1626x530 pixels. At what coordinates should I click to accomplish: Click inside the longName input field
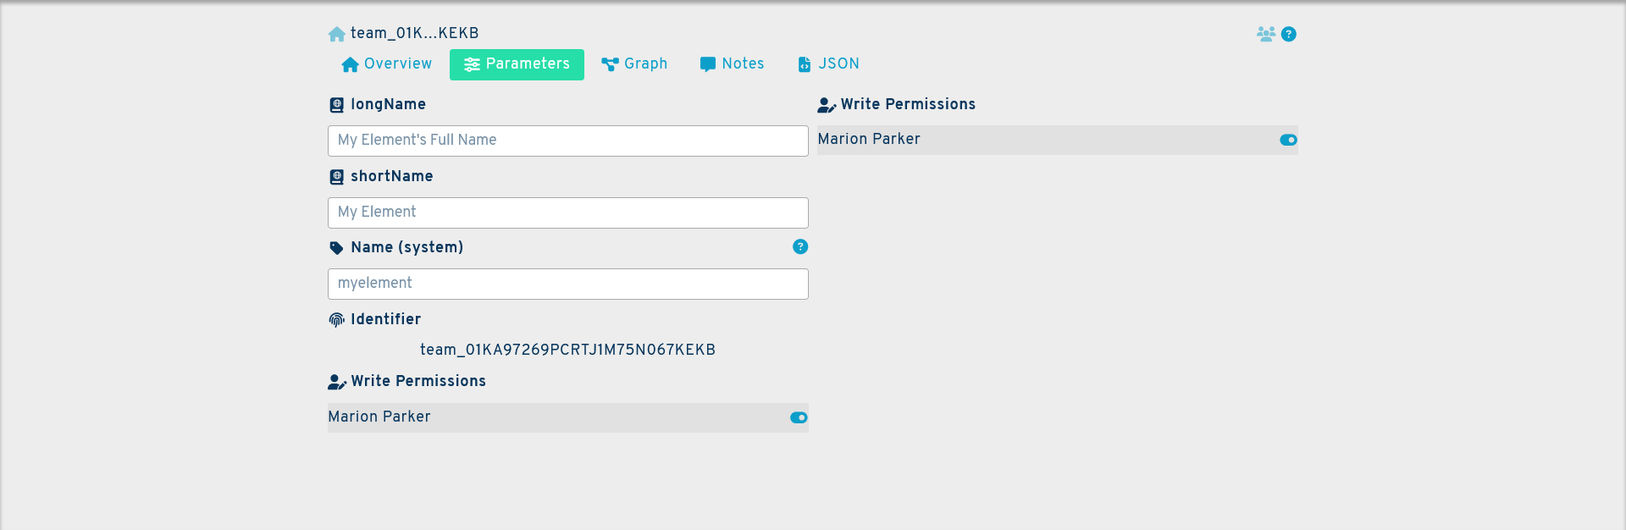(x=567, y=141)
